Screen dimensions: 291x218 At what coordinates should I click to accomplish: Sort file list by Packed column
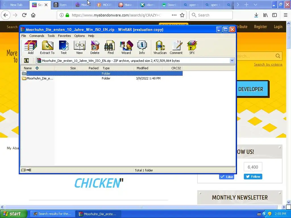point(89,68)
